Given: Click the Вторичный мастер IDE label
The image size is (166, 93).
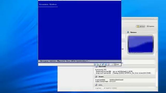Looking at the screenshot, I should [103, 73].
